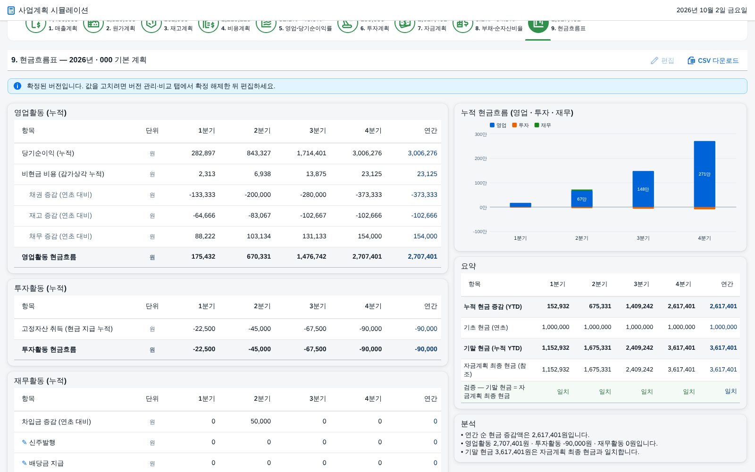Toggle the 재무 legend entry in chart
755x472 pixels.
(x=543, y=125)
